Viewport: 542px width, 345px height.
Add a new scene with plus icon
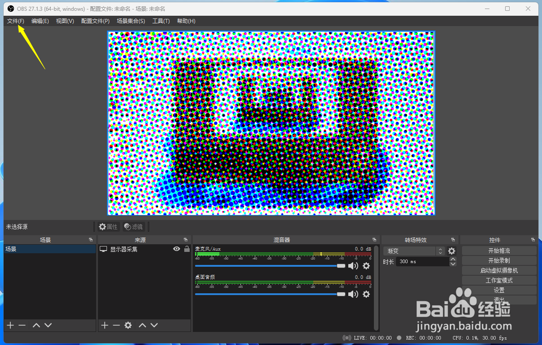click(x=10, y=325)
